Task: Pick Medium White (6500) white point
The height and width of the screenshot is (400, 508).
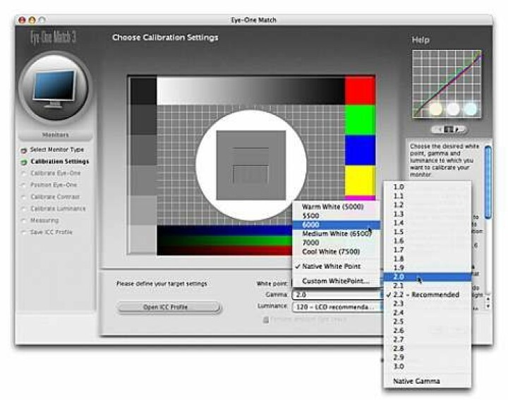Action: pyautogui.click(x=336, y=234)
